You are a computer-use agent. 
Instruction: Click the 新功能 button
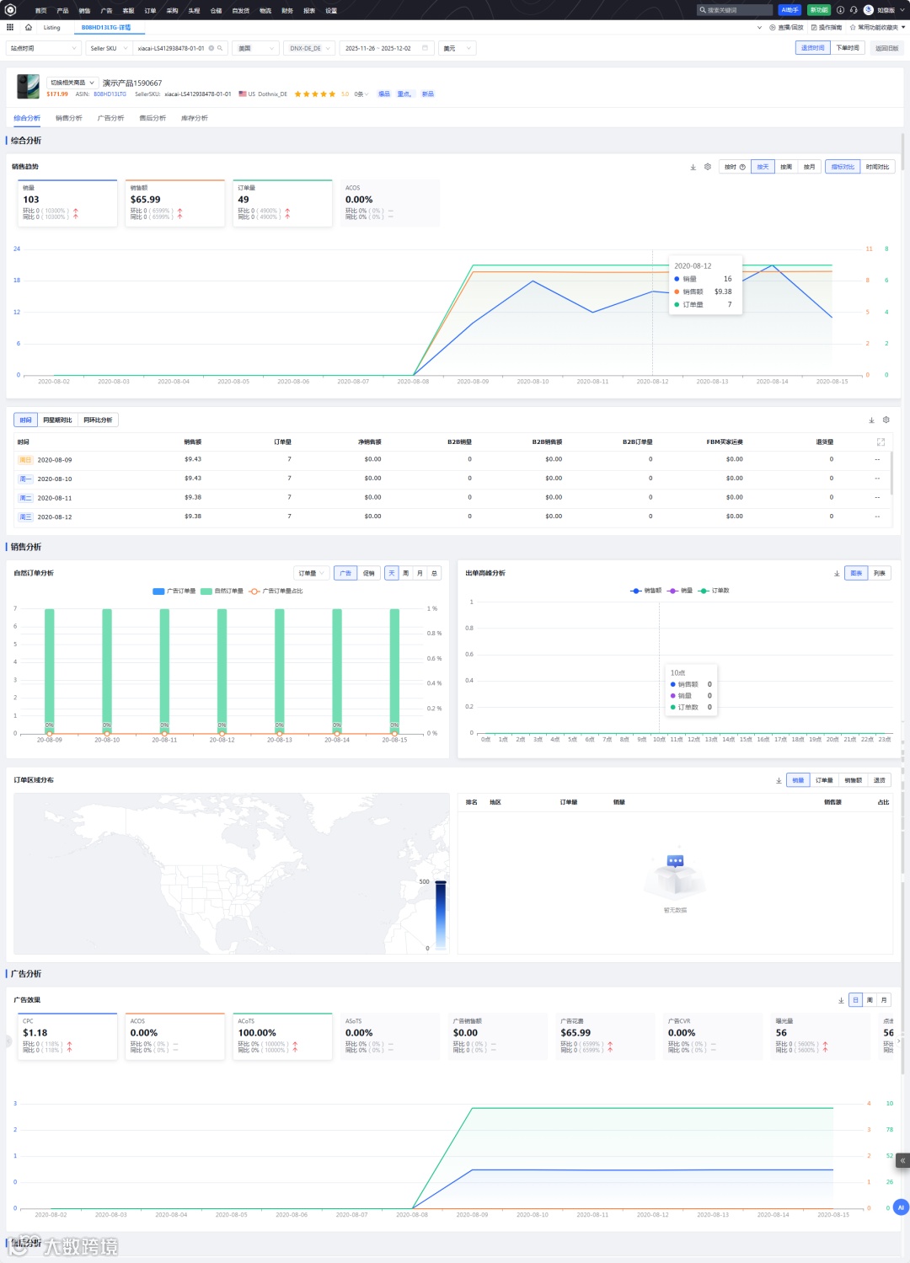(x=819, y=10)
